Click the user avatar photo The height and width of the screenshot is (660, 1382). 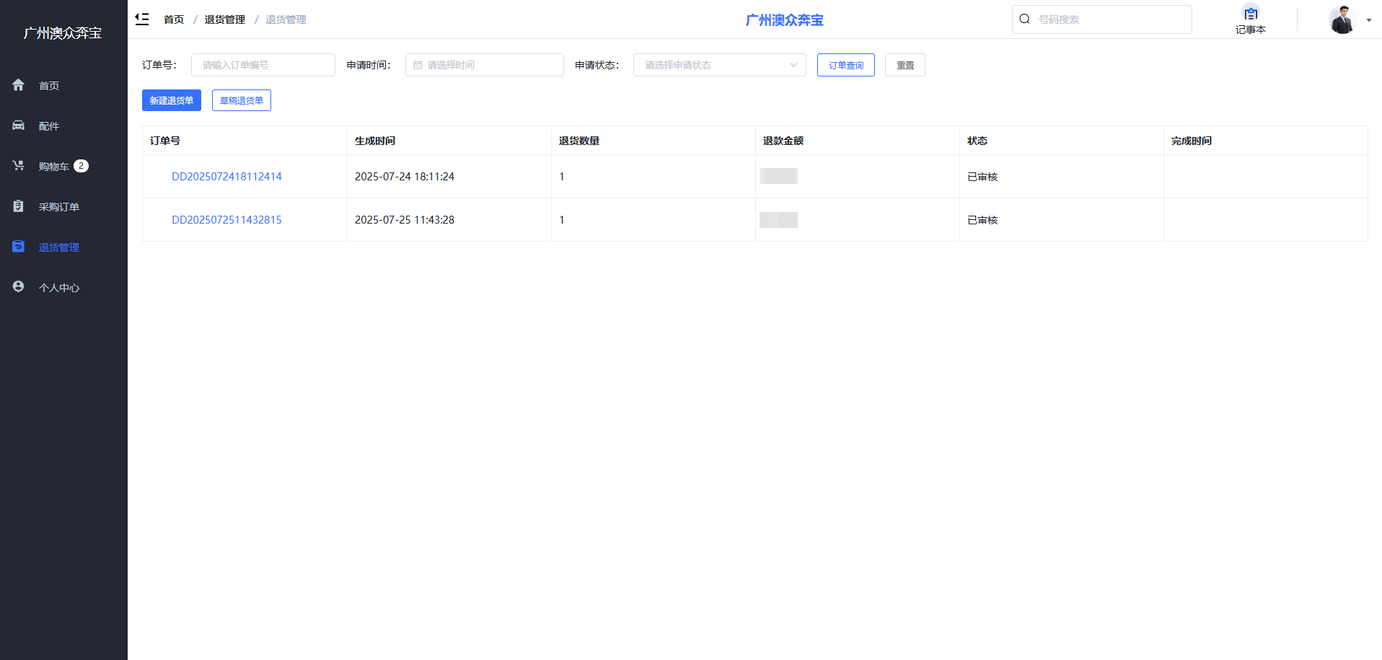pyautogui.click(x=1342, y=19)
